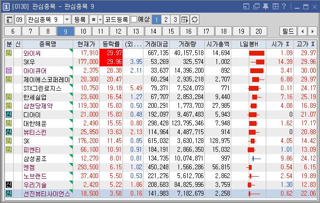
Task: Sort by the 거래량 column header
Action: pos(187,44)
